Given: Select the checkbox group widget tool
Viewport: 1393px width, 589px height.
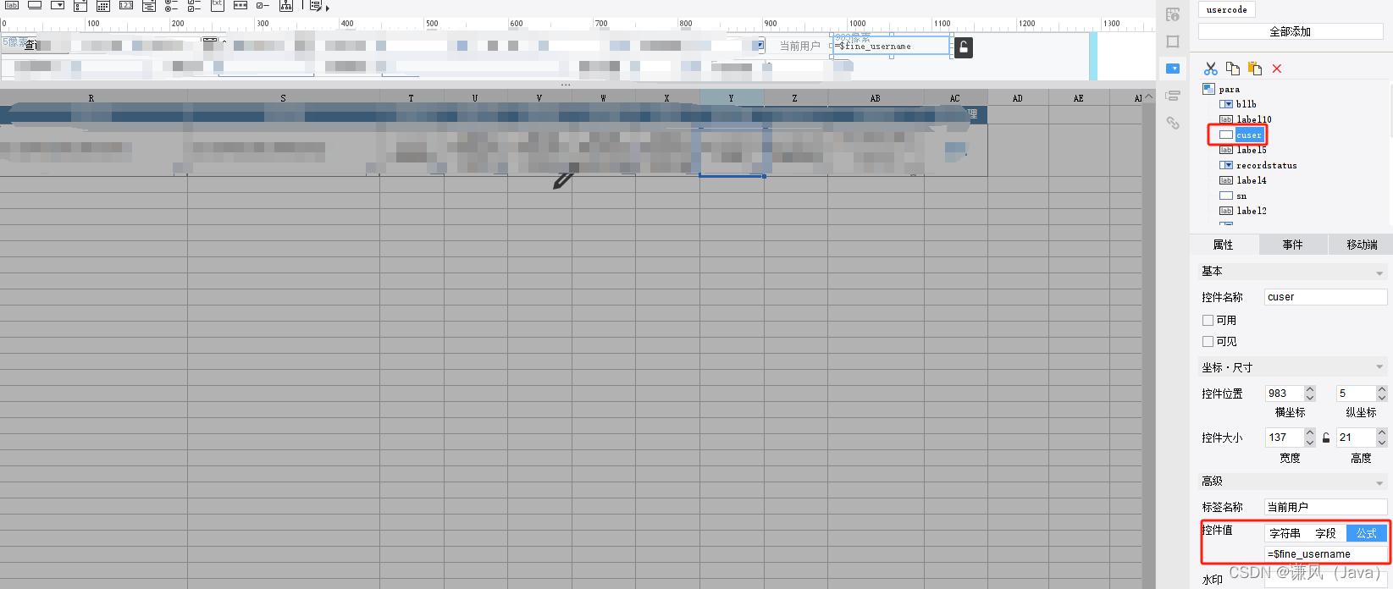Looking at the screenshot, I should tap(194, 5).
